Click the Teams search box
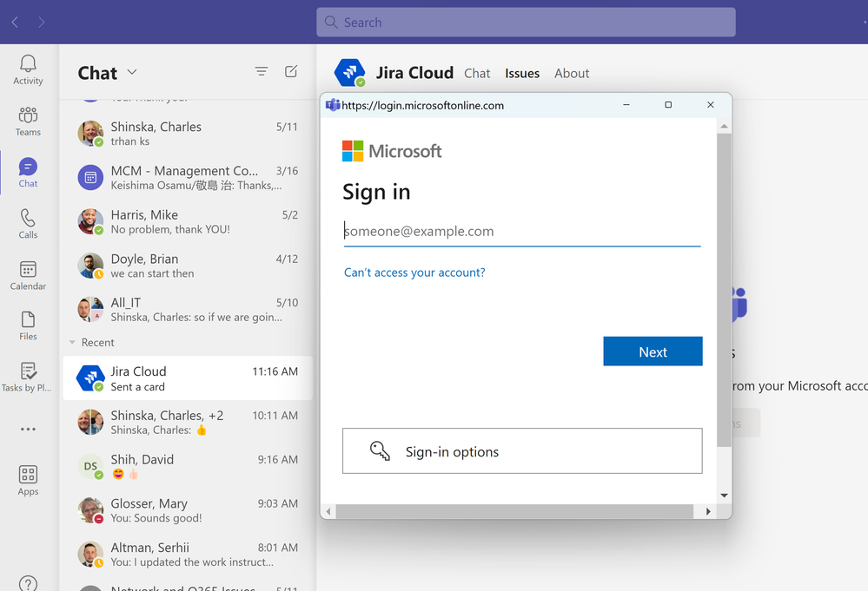 point(526,22)
